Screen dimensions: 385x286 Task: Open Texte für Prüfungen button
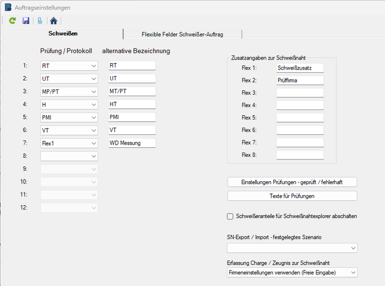pos(292,196)
